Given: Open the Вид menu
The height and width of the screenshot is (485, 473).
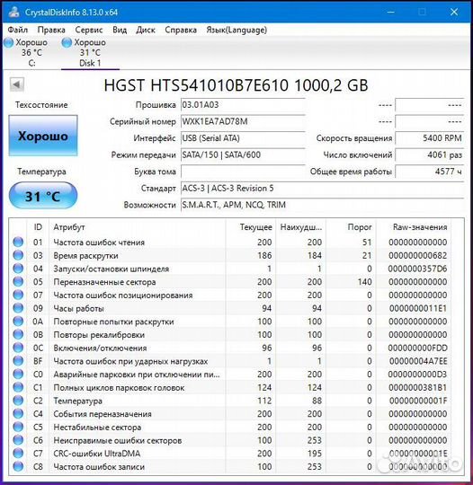Looking at the screenshot, I should coord(120,30).
